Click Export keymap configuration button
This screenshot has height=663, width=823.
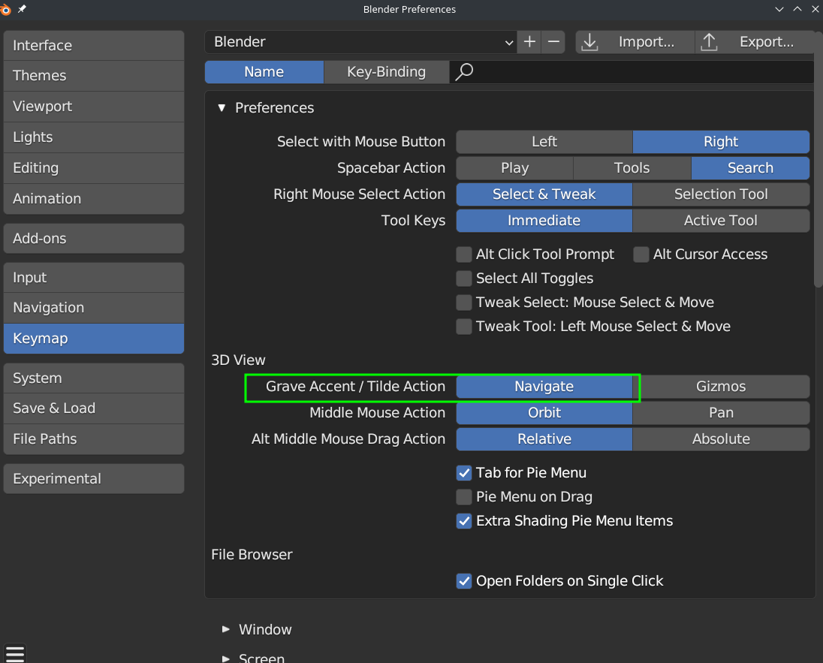pyautogui.click(x=754, y=42)
